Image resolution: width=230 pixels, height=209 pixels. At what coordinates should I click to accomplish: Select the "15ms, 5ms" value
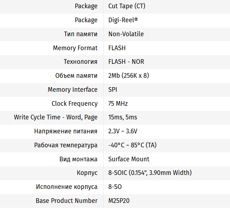(123, 117)
